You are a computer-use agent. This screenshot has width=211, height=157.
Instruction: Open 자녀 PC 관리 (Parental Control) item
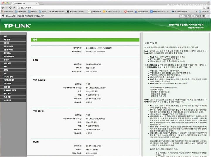(x=13, y=77)
